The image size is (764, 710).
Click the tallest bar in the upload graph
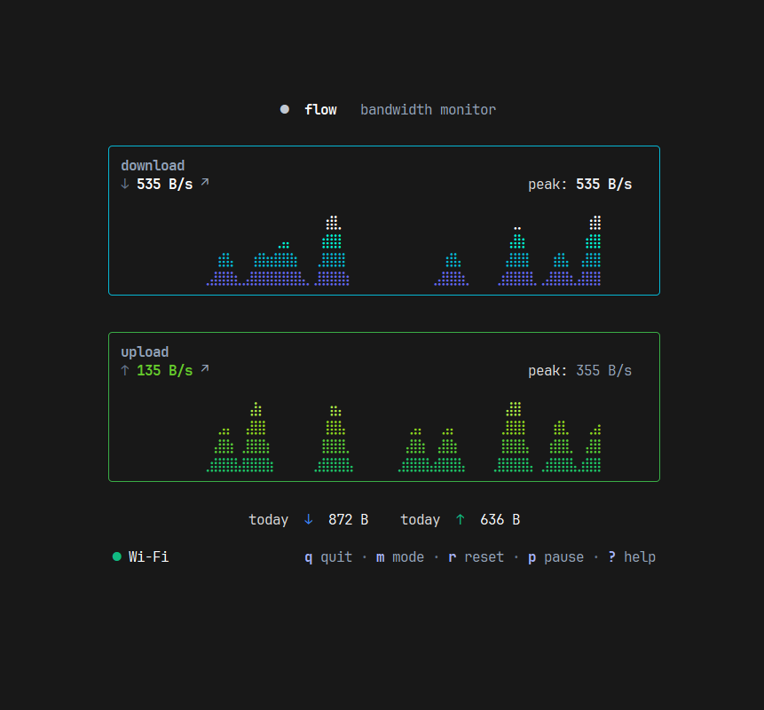[514, 437]
